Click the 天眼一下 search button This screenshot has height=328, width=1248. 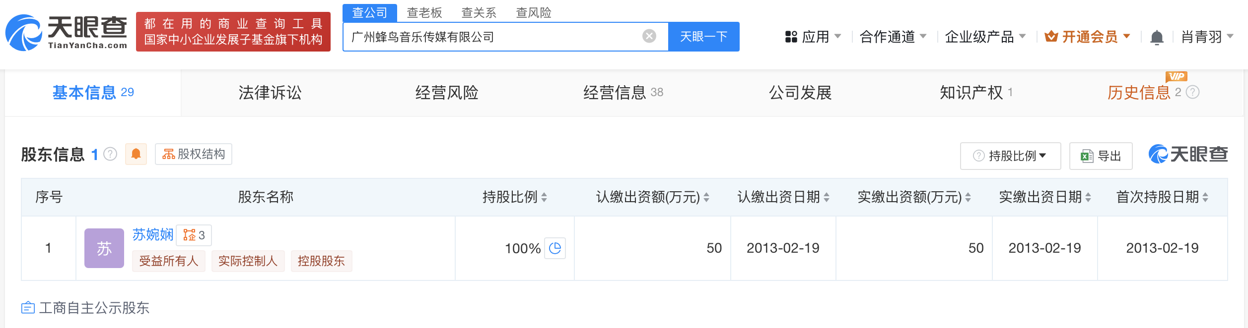click(x=704, y=37)
